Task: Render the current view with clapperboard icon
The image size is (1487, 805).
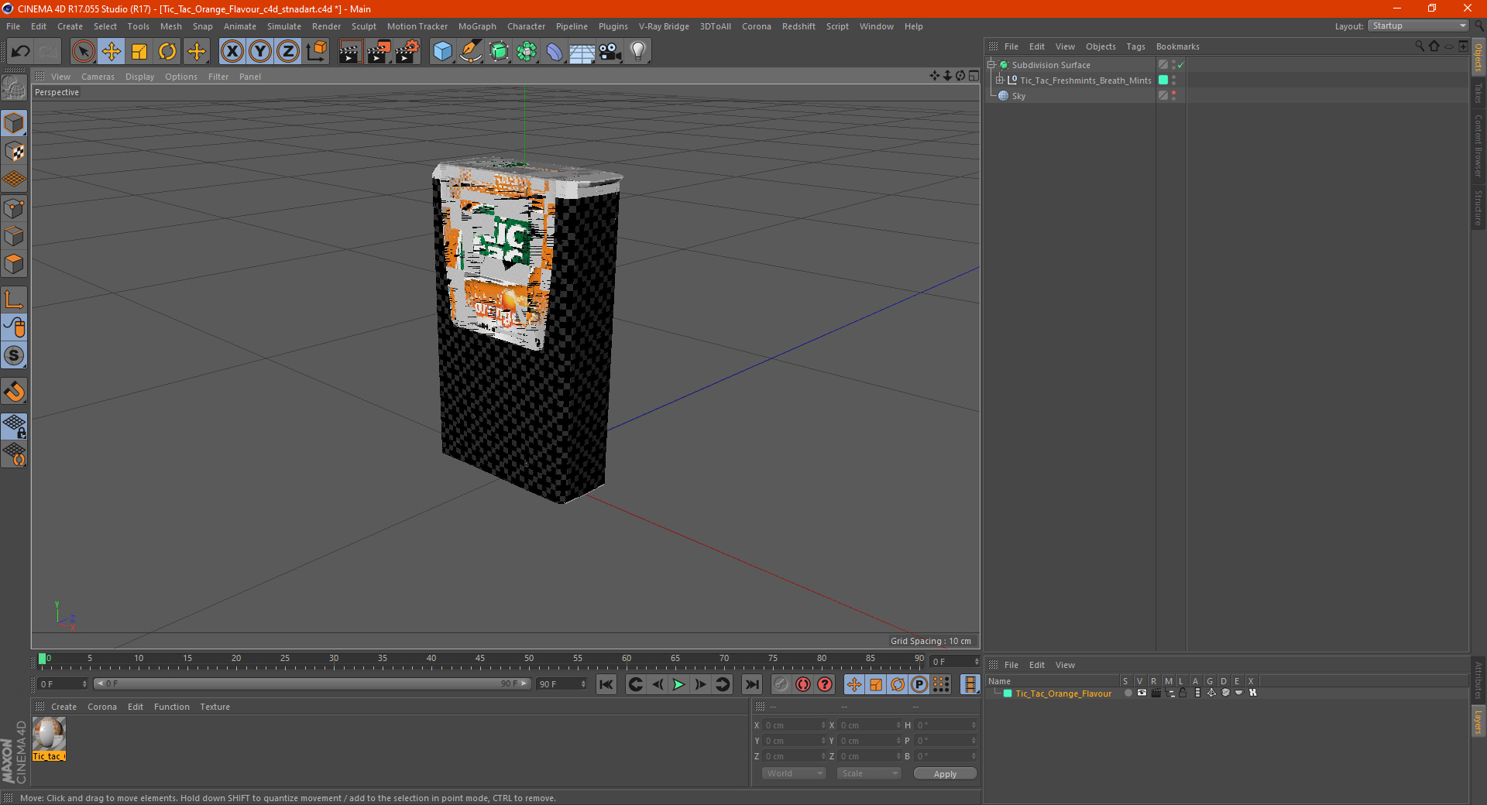Action: click(350, 52)
